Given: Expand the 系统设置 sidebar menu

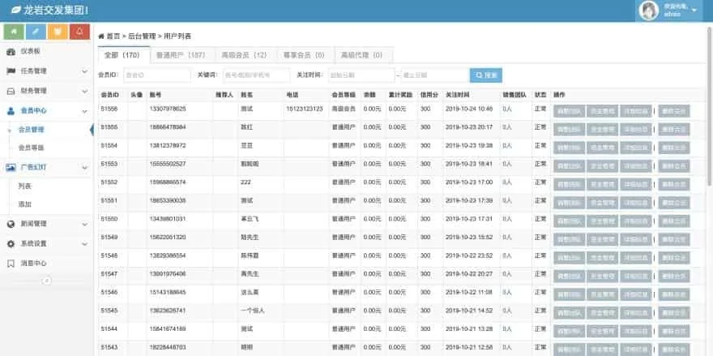Looking at the screenshot, I should coord(45,243).
